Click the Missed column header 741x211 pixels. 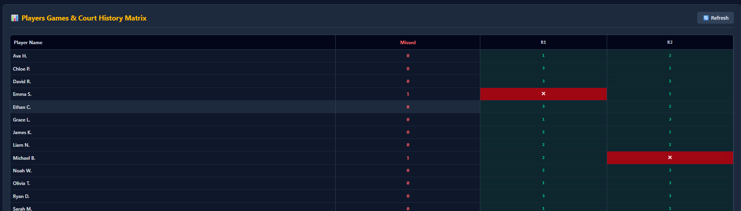point(408,42)
